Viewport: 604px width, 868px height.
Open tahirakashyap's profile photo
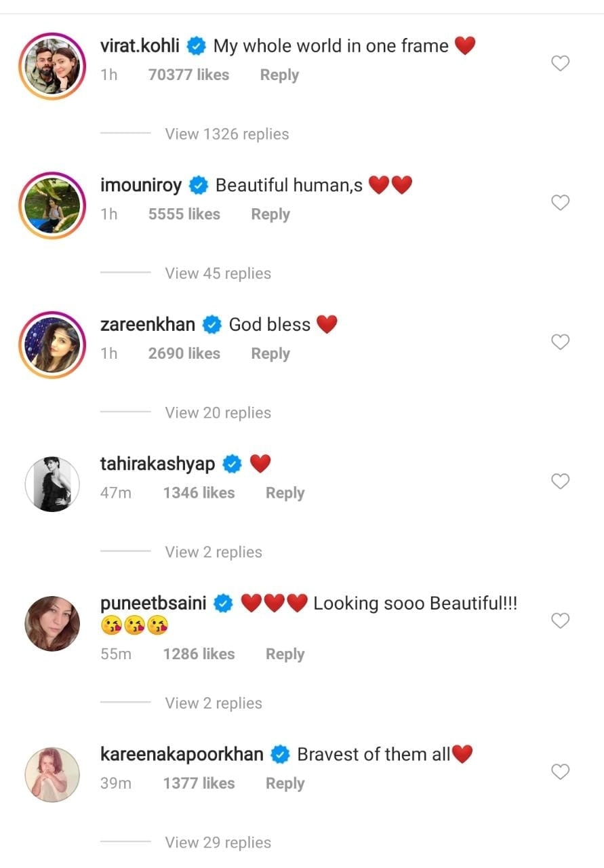point(52,484)
